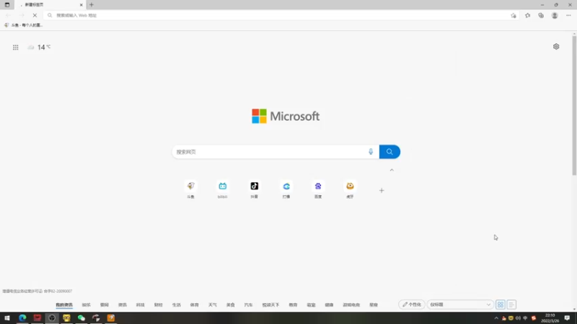The image size is (577, 324).
Task: Open the Favorites list icon
Action: point(528,15)
